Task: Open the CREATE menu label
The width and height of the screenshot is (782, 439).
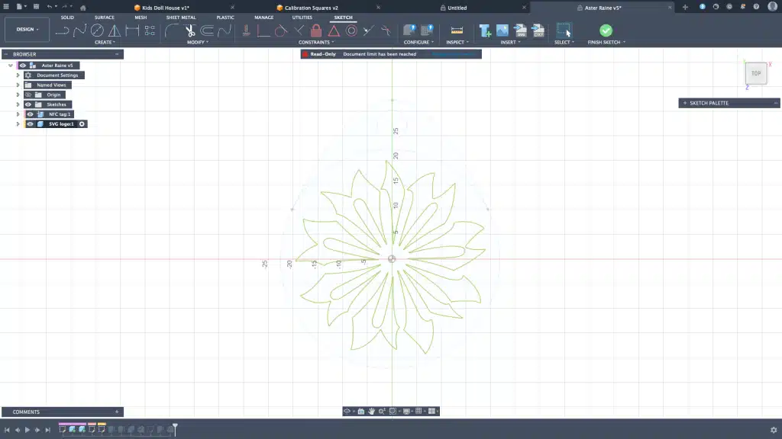Action: (x=104, y=43)
